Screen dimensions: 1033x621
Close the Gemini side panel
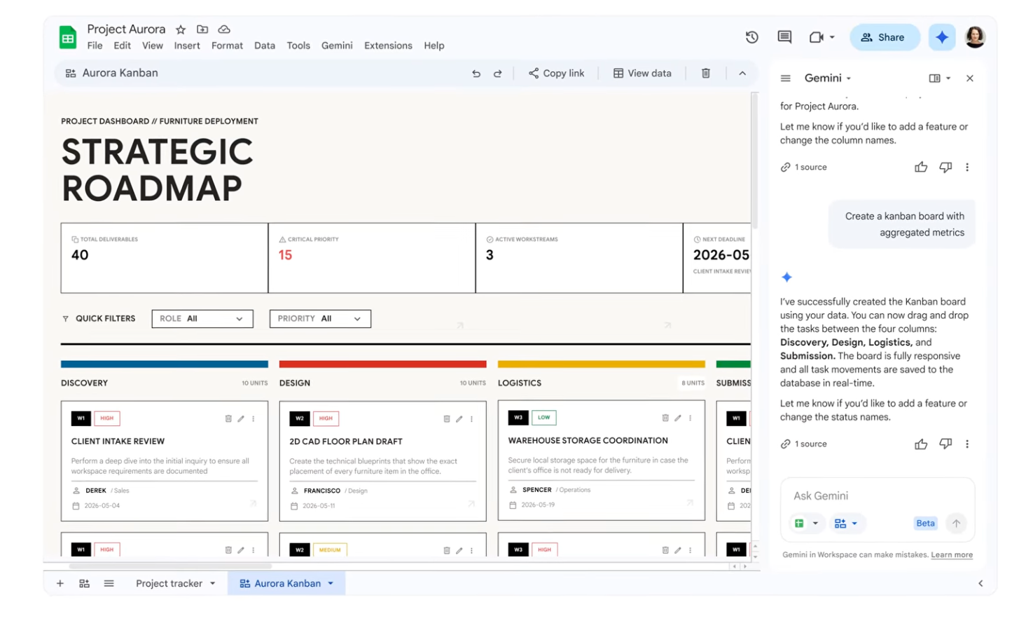click(970, 79)
